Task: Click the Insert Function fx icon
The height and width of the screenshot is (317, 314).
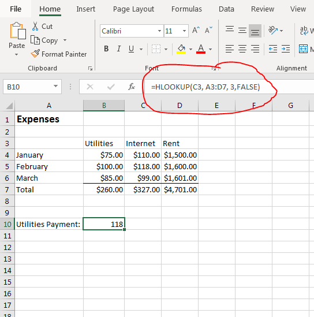Action: [132, 87]
